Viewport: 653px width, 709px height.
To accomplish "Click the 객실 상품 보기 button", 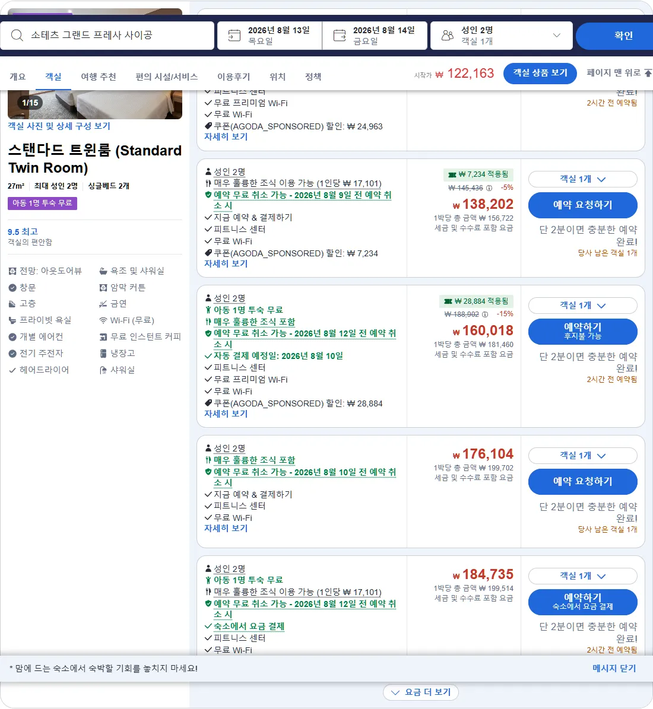I will coord(540,73).
